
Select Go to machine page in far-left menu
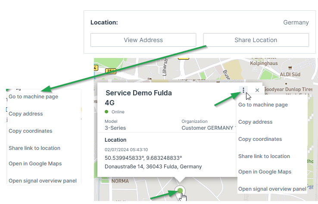[33, 97]
